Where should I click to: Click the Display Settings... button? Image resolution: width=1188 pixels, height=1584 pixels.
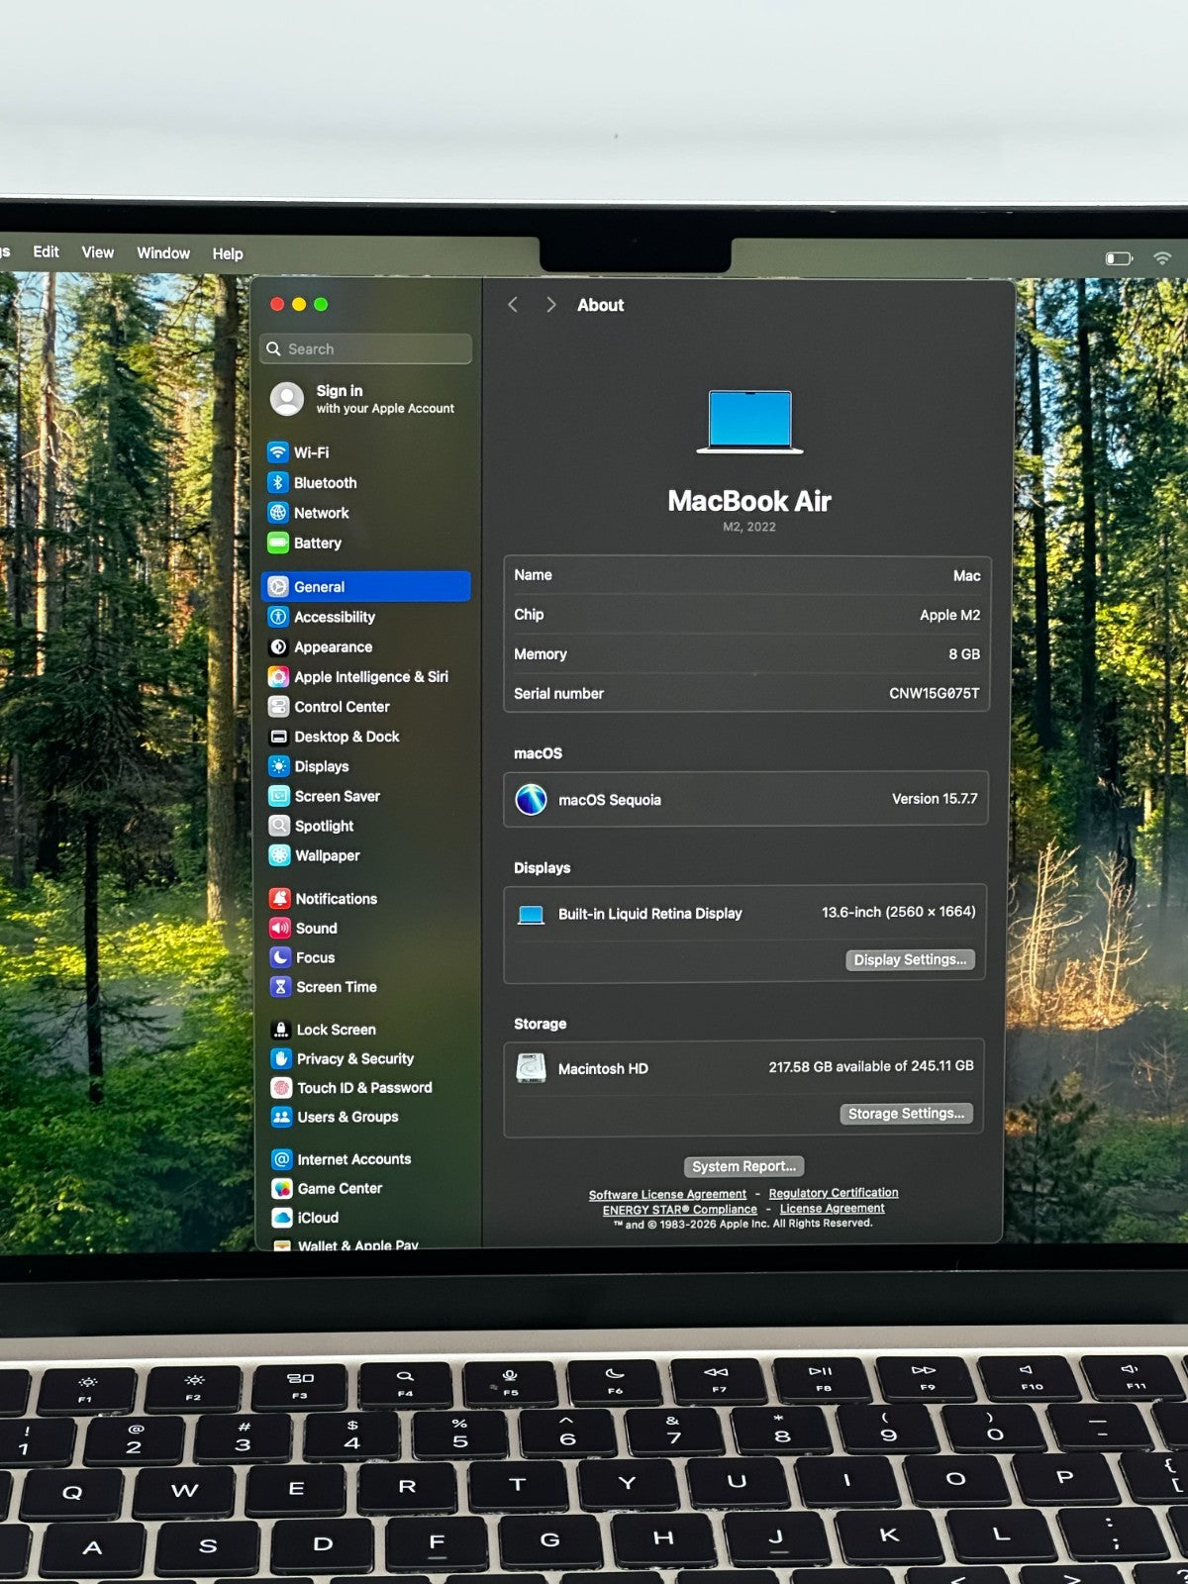[x=910, y=959]
